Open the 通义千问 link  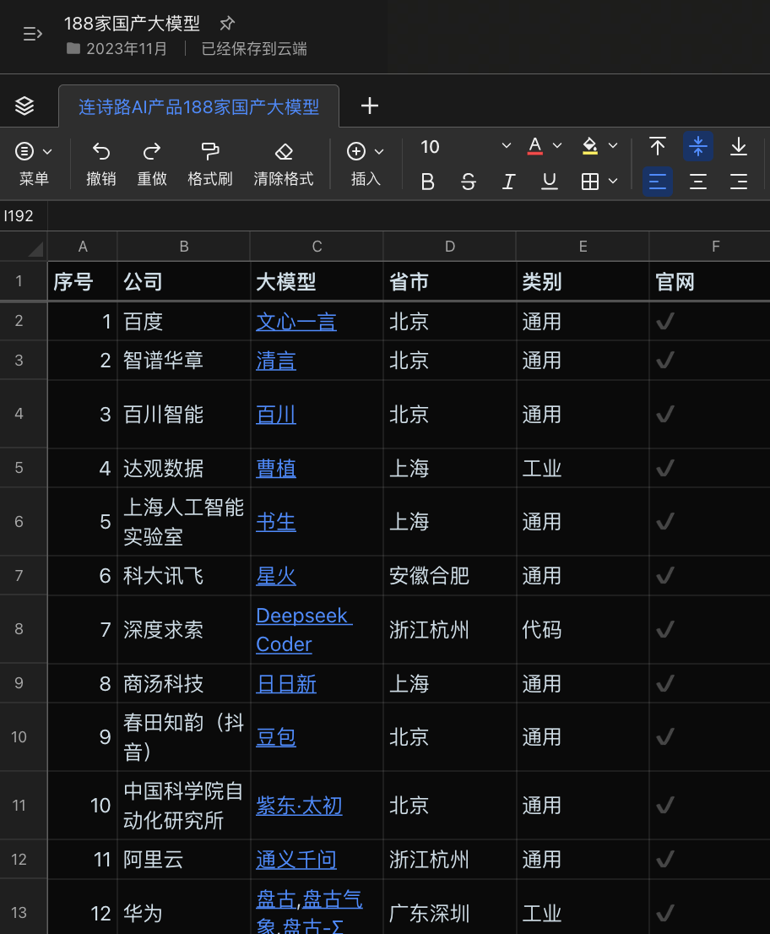(296, 860)
